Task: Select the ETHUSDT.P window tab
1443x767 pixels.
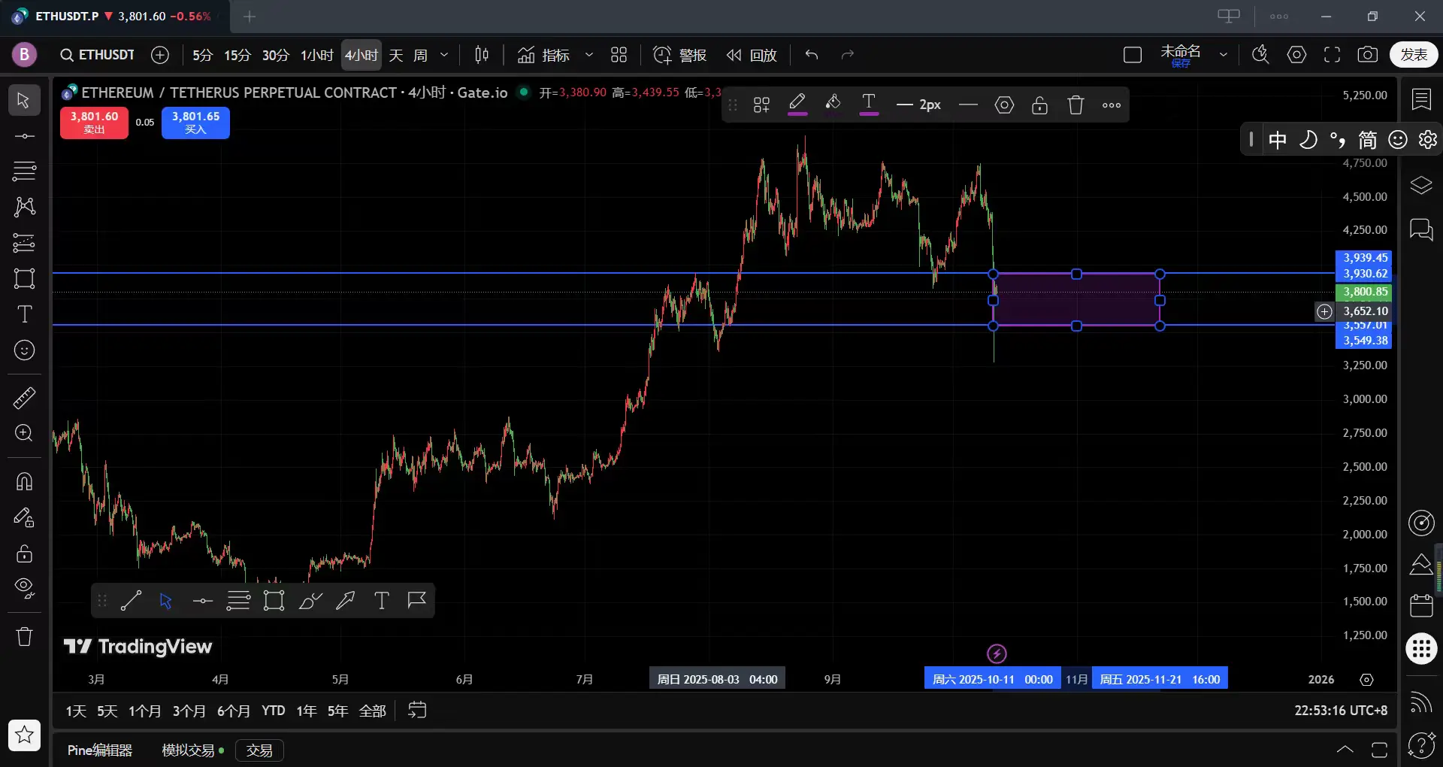Action: [x=114, y=17]
